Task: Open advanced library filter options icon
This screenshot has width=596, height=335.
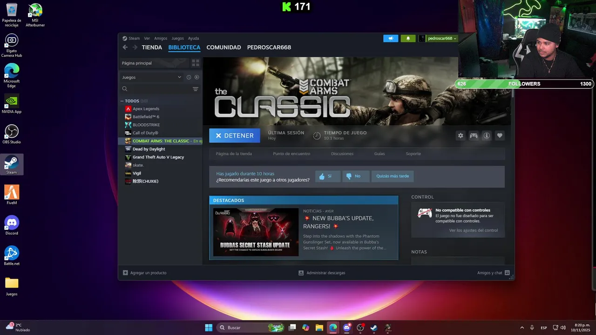Action: tap(196, 89)
